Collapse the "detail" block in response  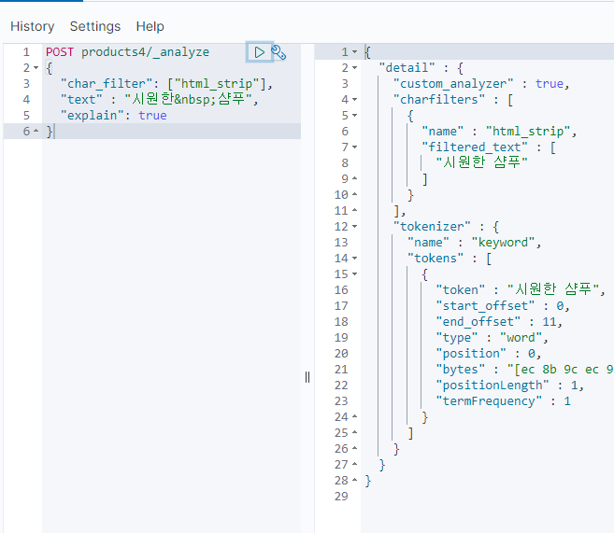click(354, 68)
